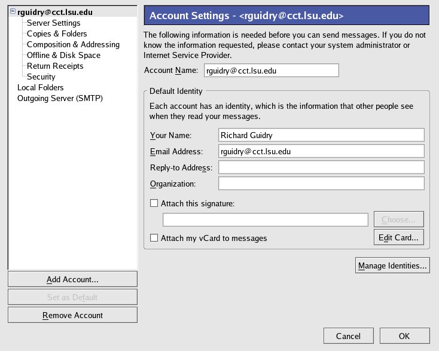This screenshot has width=439, height=351.
Task: Select Local Folders in the tree
Action: click(x=41, y=87)
